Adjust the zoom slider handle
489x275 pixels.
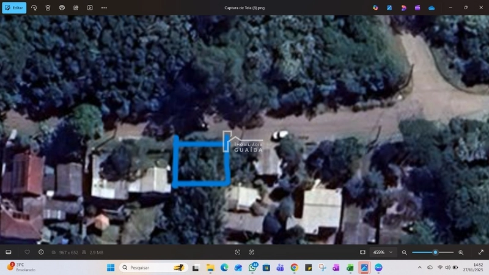(435, 252)
